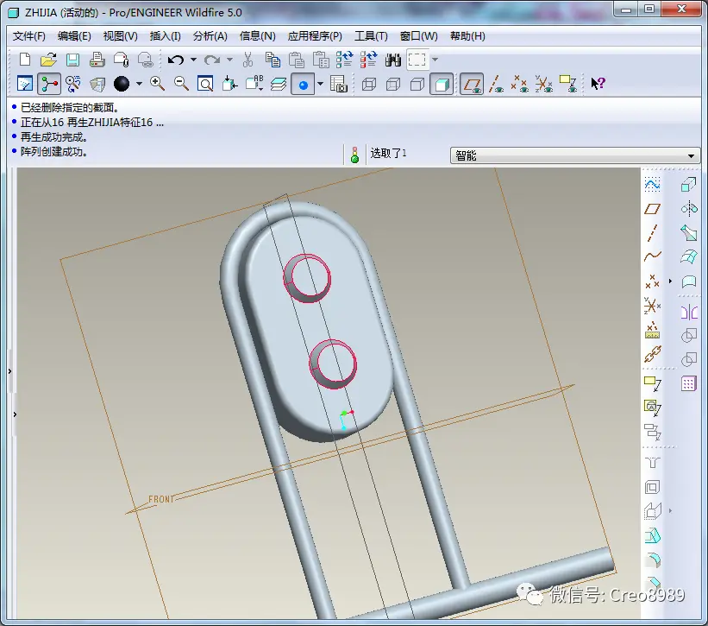The width and height of the screenshot is (708, 626).
Task: Select the Sketch tool on right toolbar
Action: click(652, 185)
